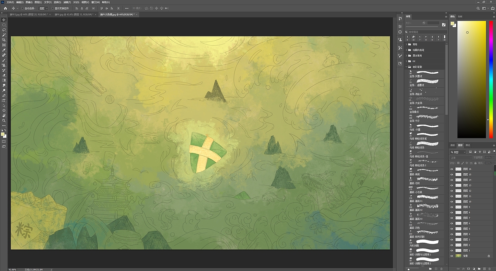Select the Pen tool

[x=4, y=95]
